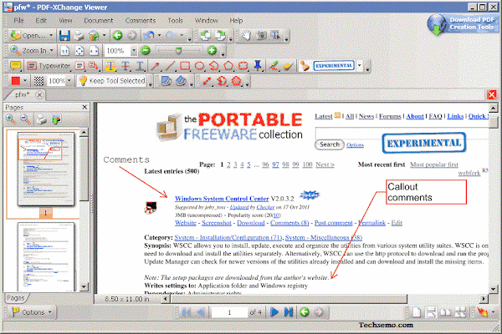Select the Callout tool
The height and width of the screenshot is (334, 502).
94,66
